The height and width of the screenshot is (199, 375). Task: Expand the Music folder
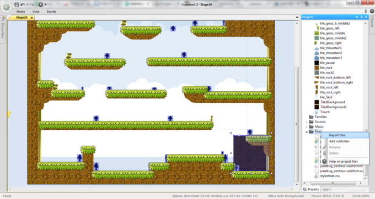[307, 127]
